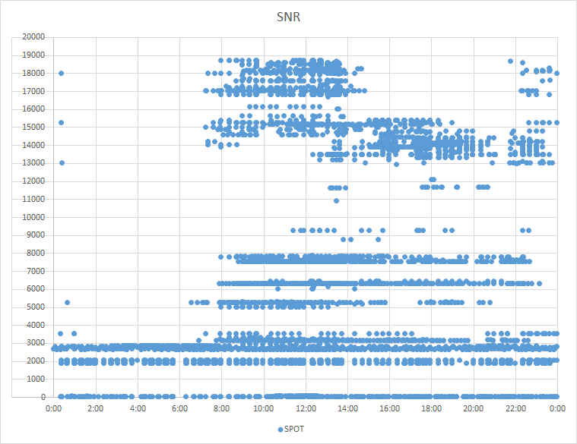The height and width of the screenshot is (444, 577).
Task: Select the 10000 vertical axis label
Action: click(33, 217)
